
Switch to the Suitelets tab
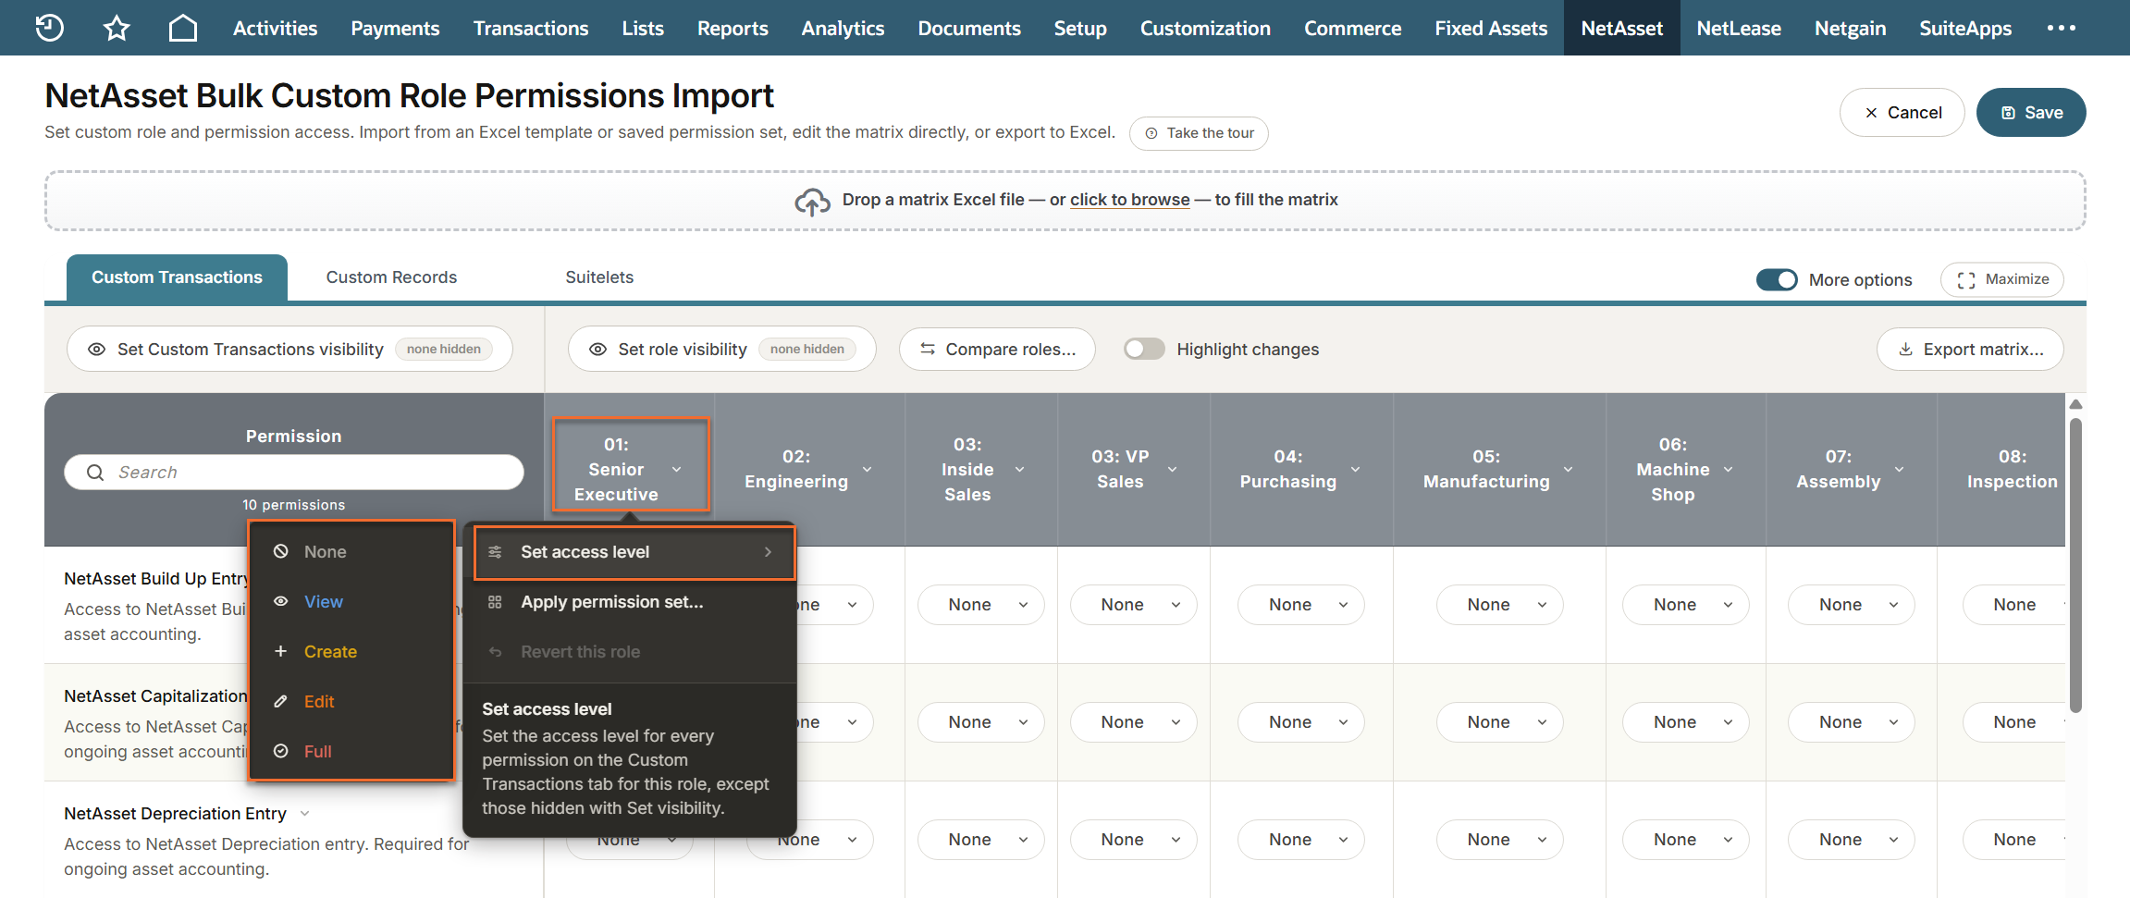coord(599,277)
